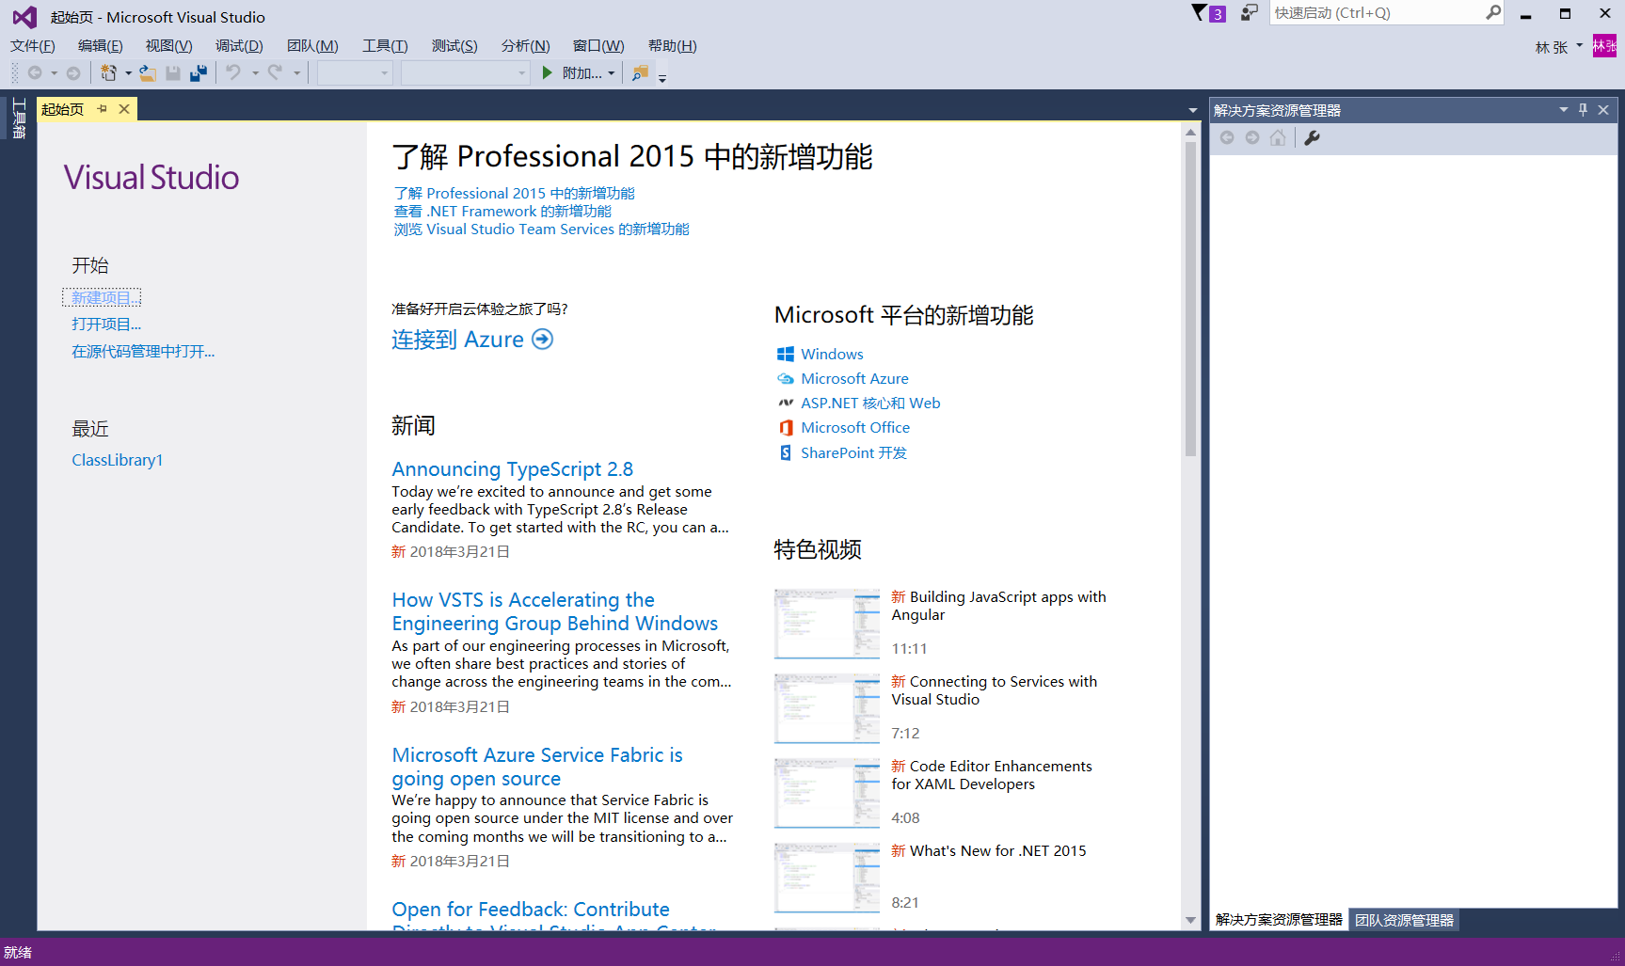Click the green Start debugging arrow

click(547, 72)
